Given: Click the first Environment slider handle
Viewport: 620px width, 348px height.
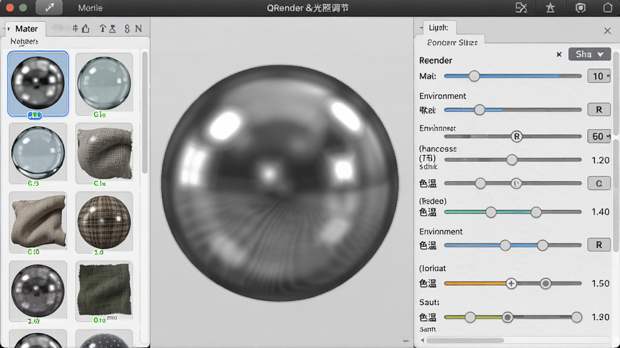Looking at the screenshot, I should [480, 109].
